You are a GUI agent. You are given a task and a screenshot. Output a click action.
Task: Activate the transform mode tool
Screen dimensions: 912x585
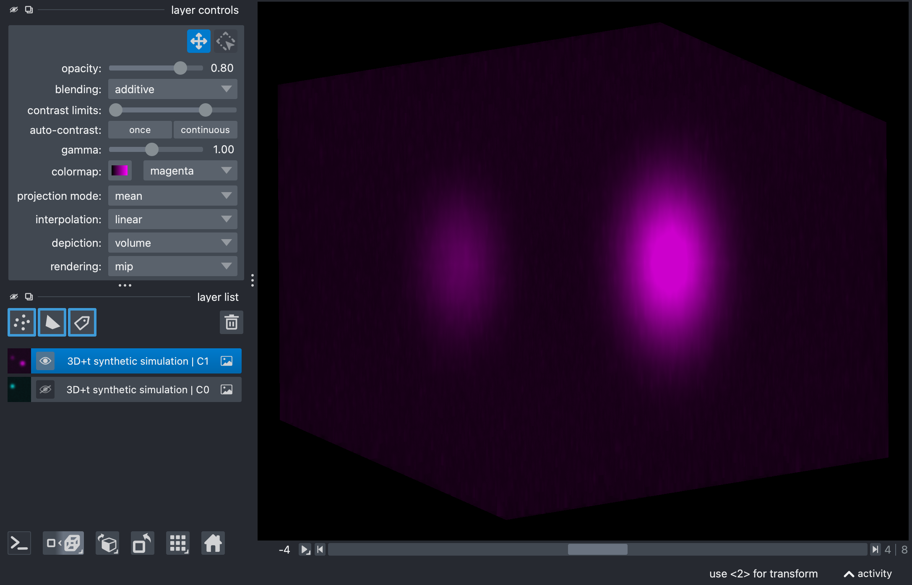pyautogui.click(x=226, y=41)
